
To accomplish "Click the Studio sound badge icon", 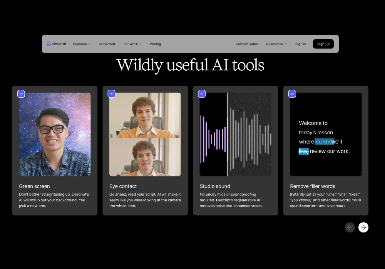I will (202, 94).
